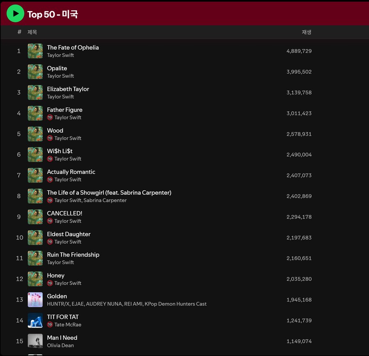
Task: Open Tate McRae artist page
Action: pyautogui.click(x=68, y=324)
